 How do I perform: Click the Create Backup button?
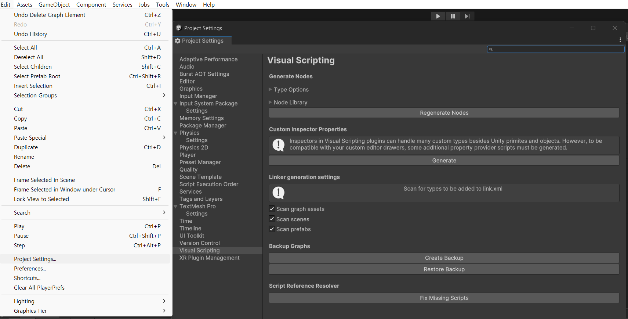[x=444, y=258]
